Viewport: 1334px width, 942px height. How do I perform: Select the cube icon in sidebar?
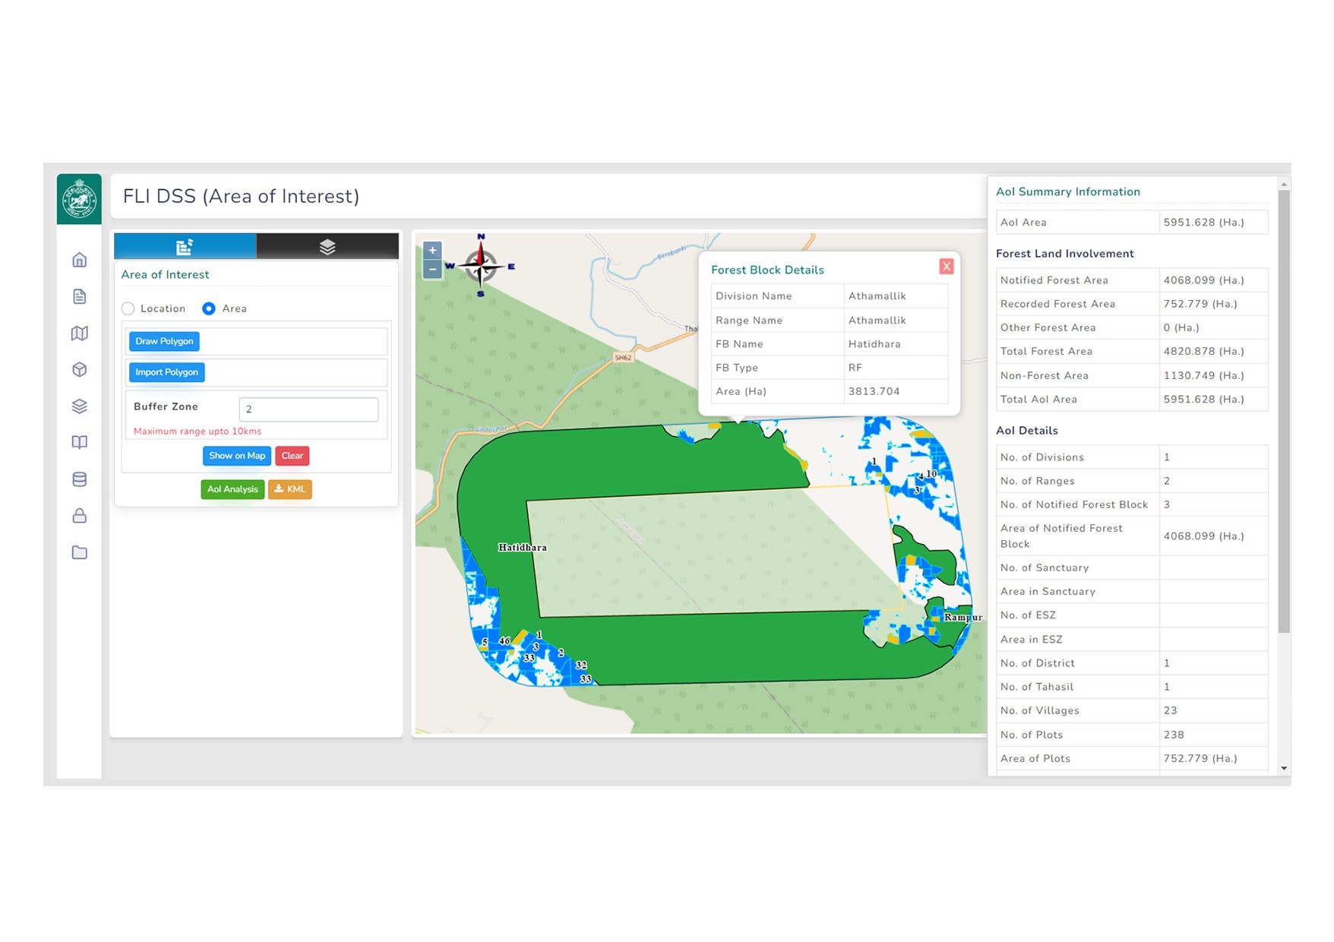[x=79, y=369]
